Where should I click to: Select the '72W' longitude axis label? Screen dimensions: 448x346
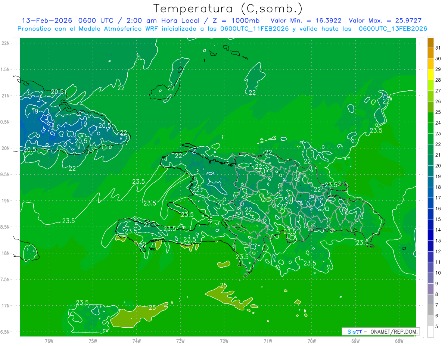point(224,341)
